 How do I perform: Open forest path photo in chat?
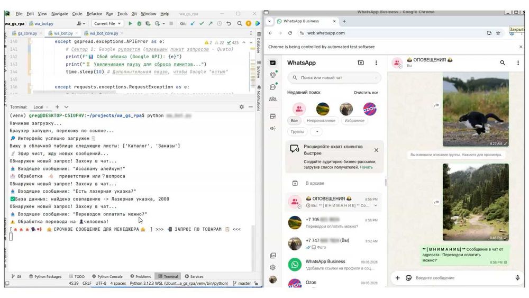click(476, 202)
